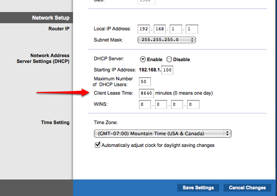Click the Router IP sidebar label
This screenshot has height=196, width=277.
point(59,29)
